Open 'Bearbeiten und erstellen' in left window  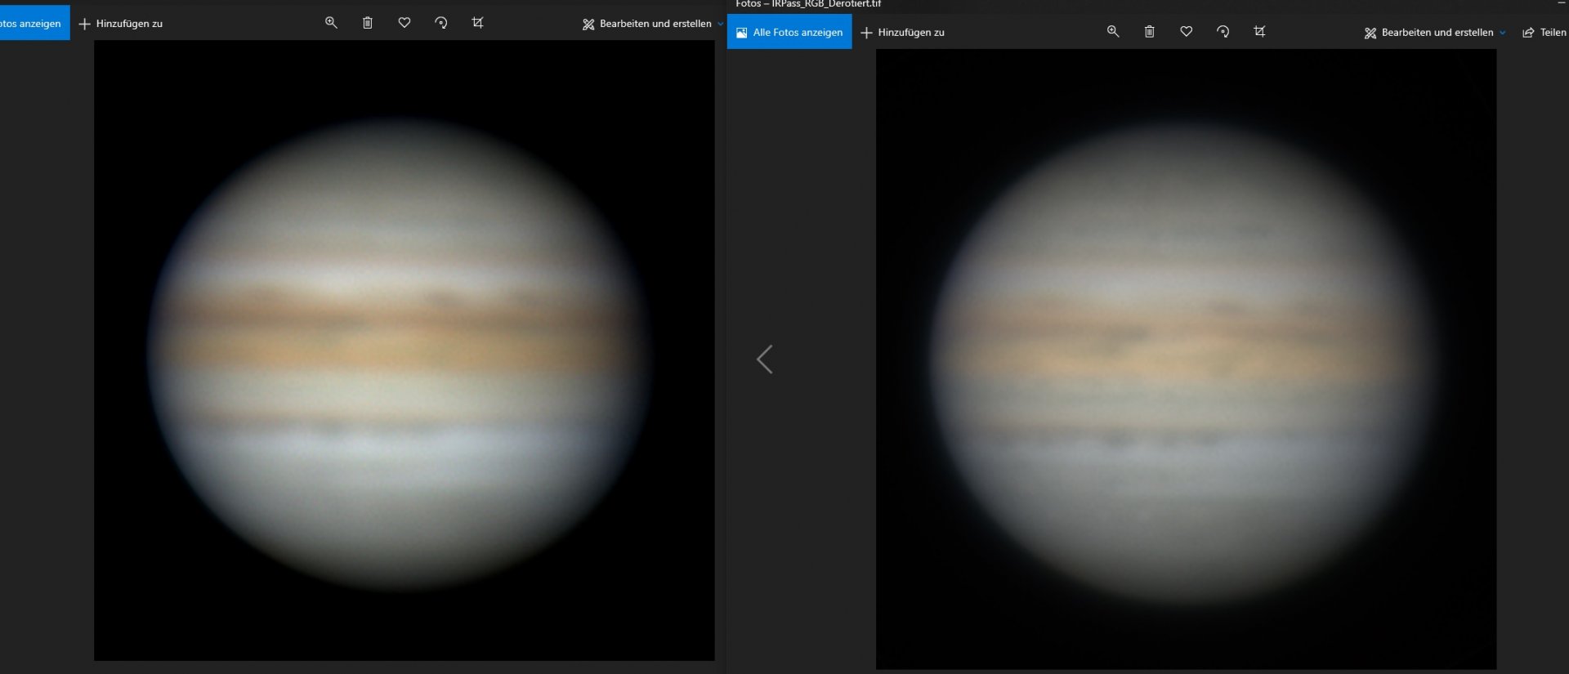point(652,24)
